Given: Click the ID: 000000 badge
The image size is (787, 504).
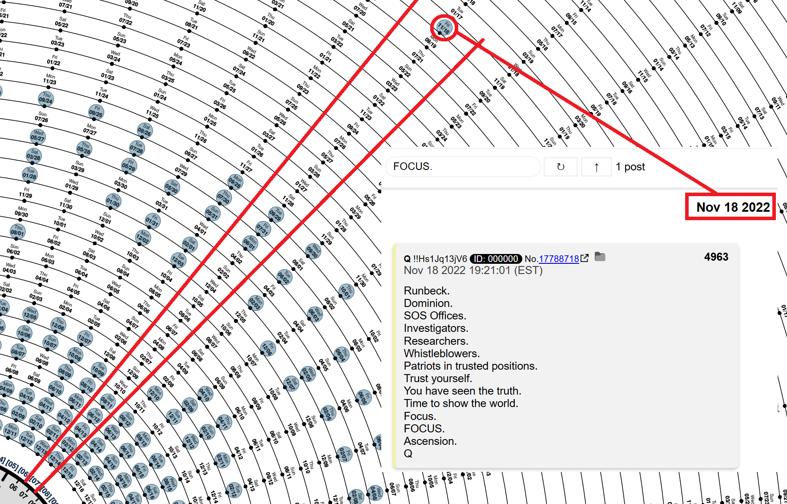Looking at the screenshot, I should [x=496, y=259].
